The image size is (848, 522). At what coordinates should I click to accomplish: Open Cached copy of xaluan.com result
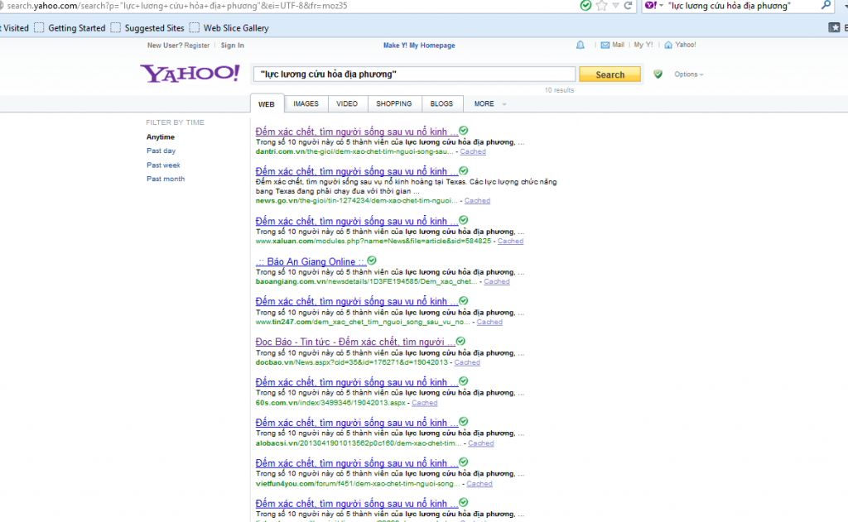(x=510, y=241)
